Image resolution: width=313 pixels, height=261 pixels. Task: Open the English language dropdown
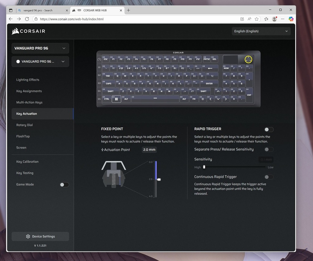[x=261, y=31]
